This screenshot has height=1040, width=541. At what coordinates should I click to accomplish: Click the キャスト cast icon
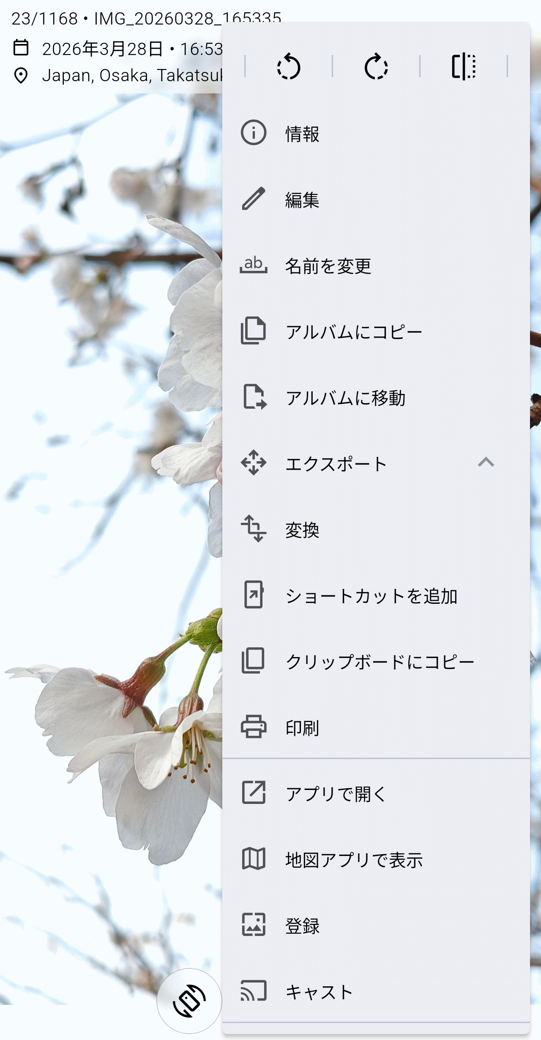click(254, 991)
